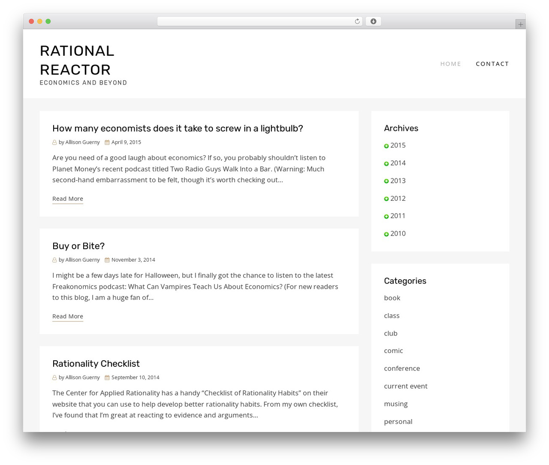Select the class category
Image resolution: width=549 pixels, height=465 pixels.
(x=392, y=316)
